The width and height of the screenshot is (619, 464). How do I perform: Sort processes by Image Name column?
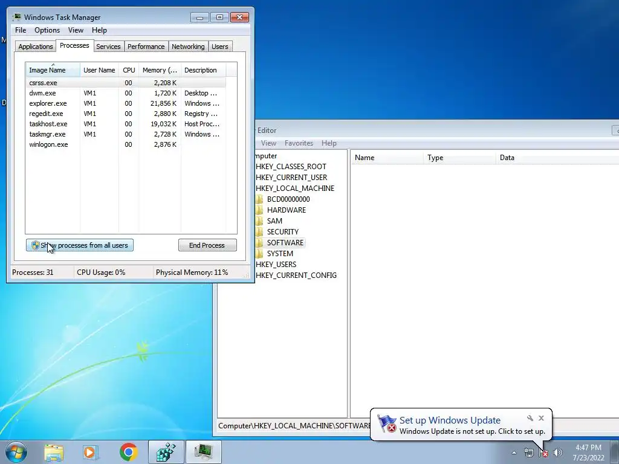click(x=53, y=70)
